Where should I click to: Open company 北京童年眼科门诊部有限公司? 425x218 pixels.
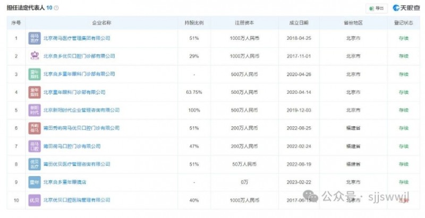pyautogui.click(x=74, y=92)
